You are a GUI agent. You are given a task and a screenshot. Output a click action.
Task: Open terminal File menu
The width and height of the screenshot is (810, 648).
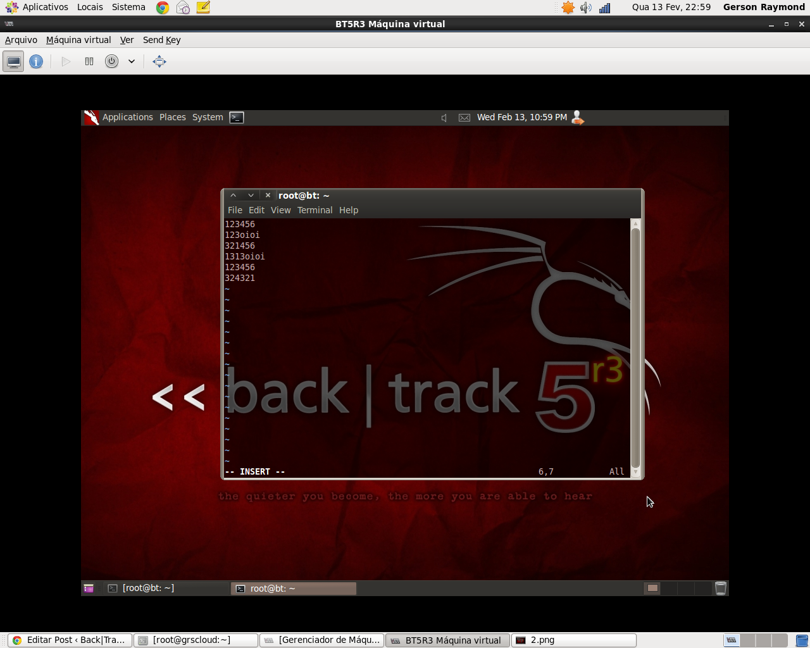point(235,210)
